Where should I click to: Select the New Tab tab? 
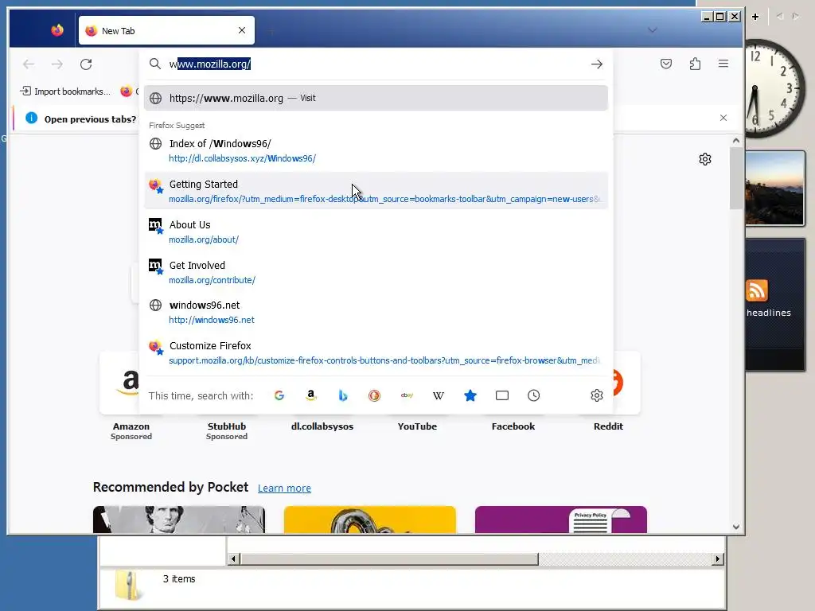tap(166, 30)
